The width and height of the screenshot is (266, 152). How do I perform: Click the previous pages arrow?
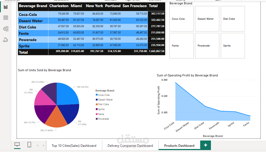click(x=38, y=145)
